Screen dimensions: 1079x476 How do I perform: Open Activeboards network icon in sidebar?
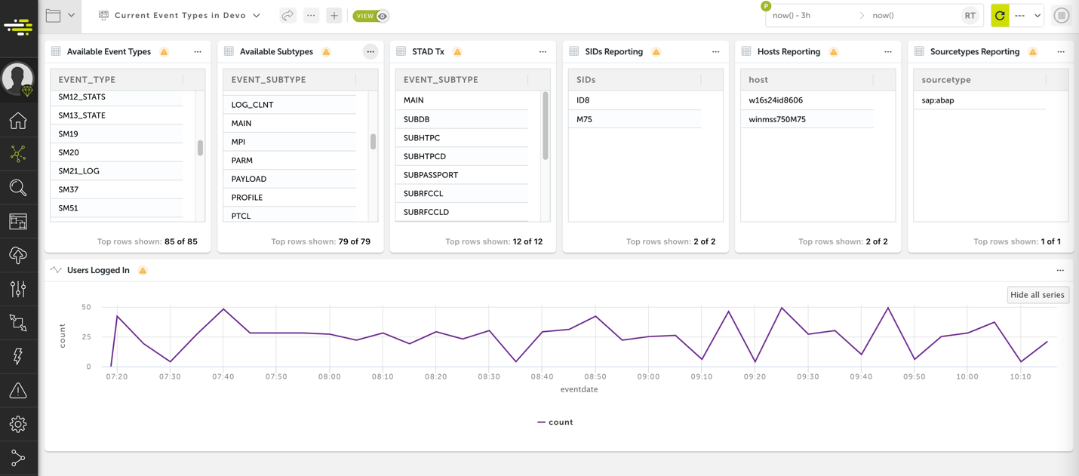click(x=18, y=154)
